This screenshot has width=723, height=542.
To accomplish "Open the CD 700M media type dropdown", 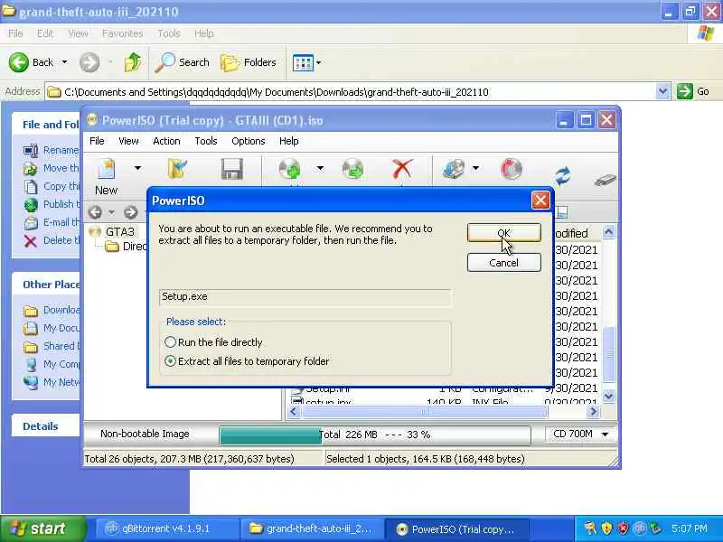I will coord(580,435).
